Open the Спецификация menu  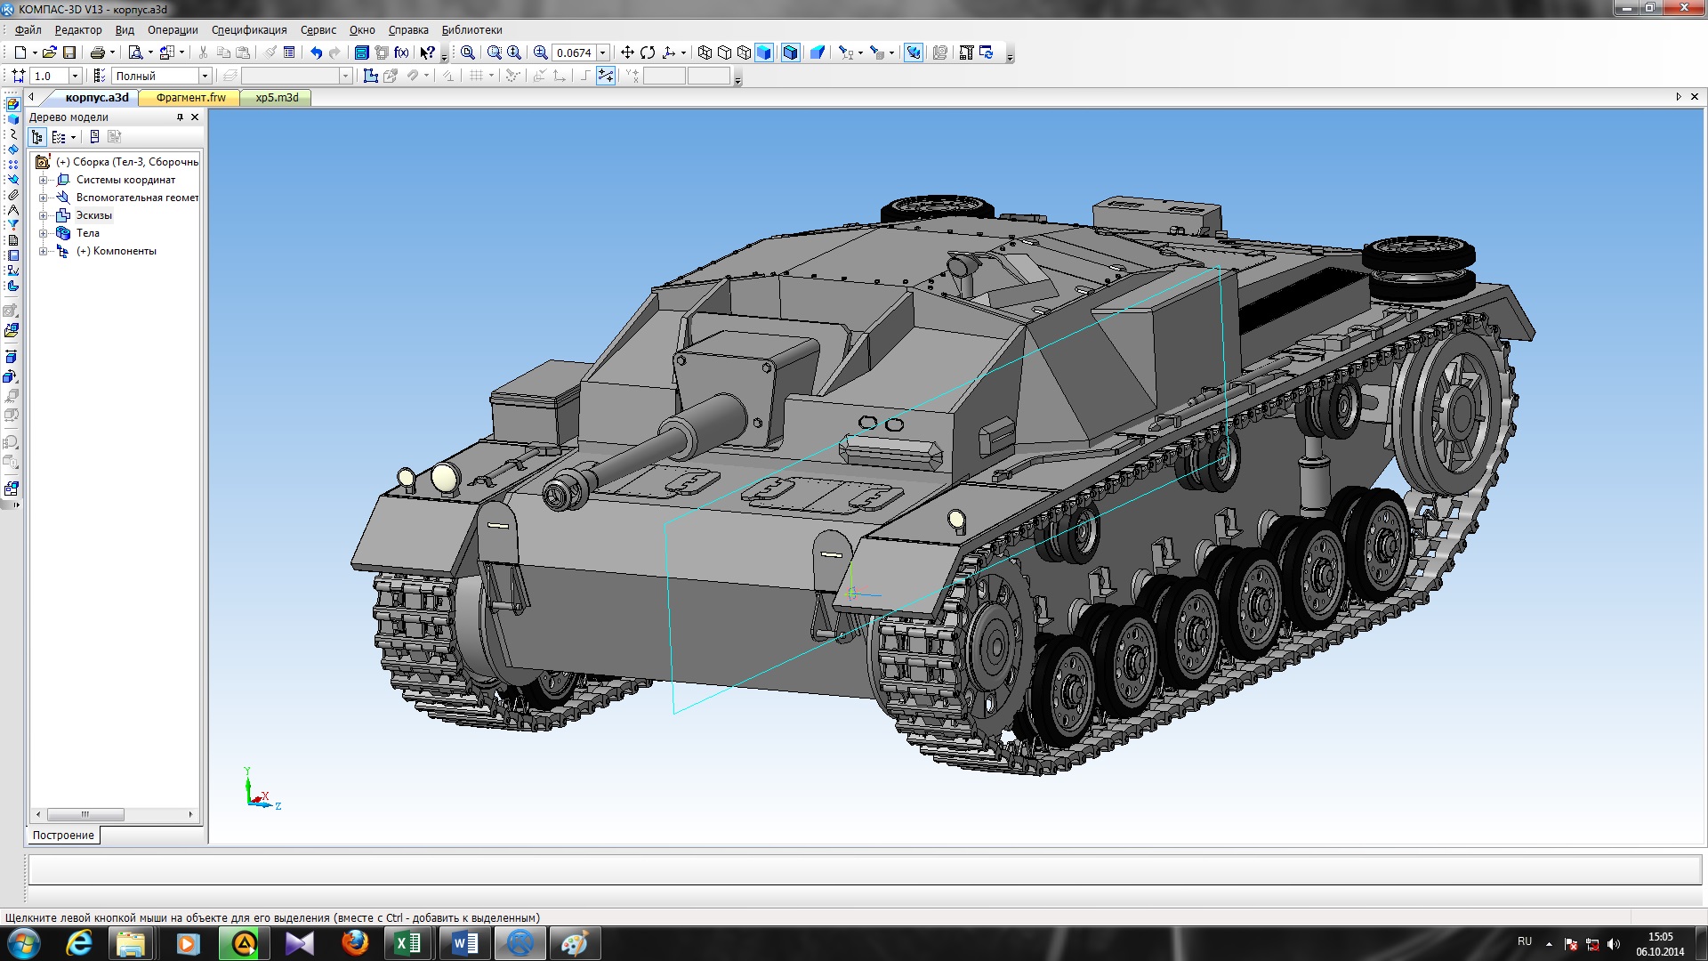tap(249, 29)
